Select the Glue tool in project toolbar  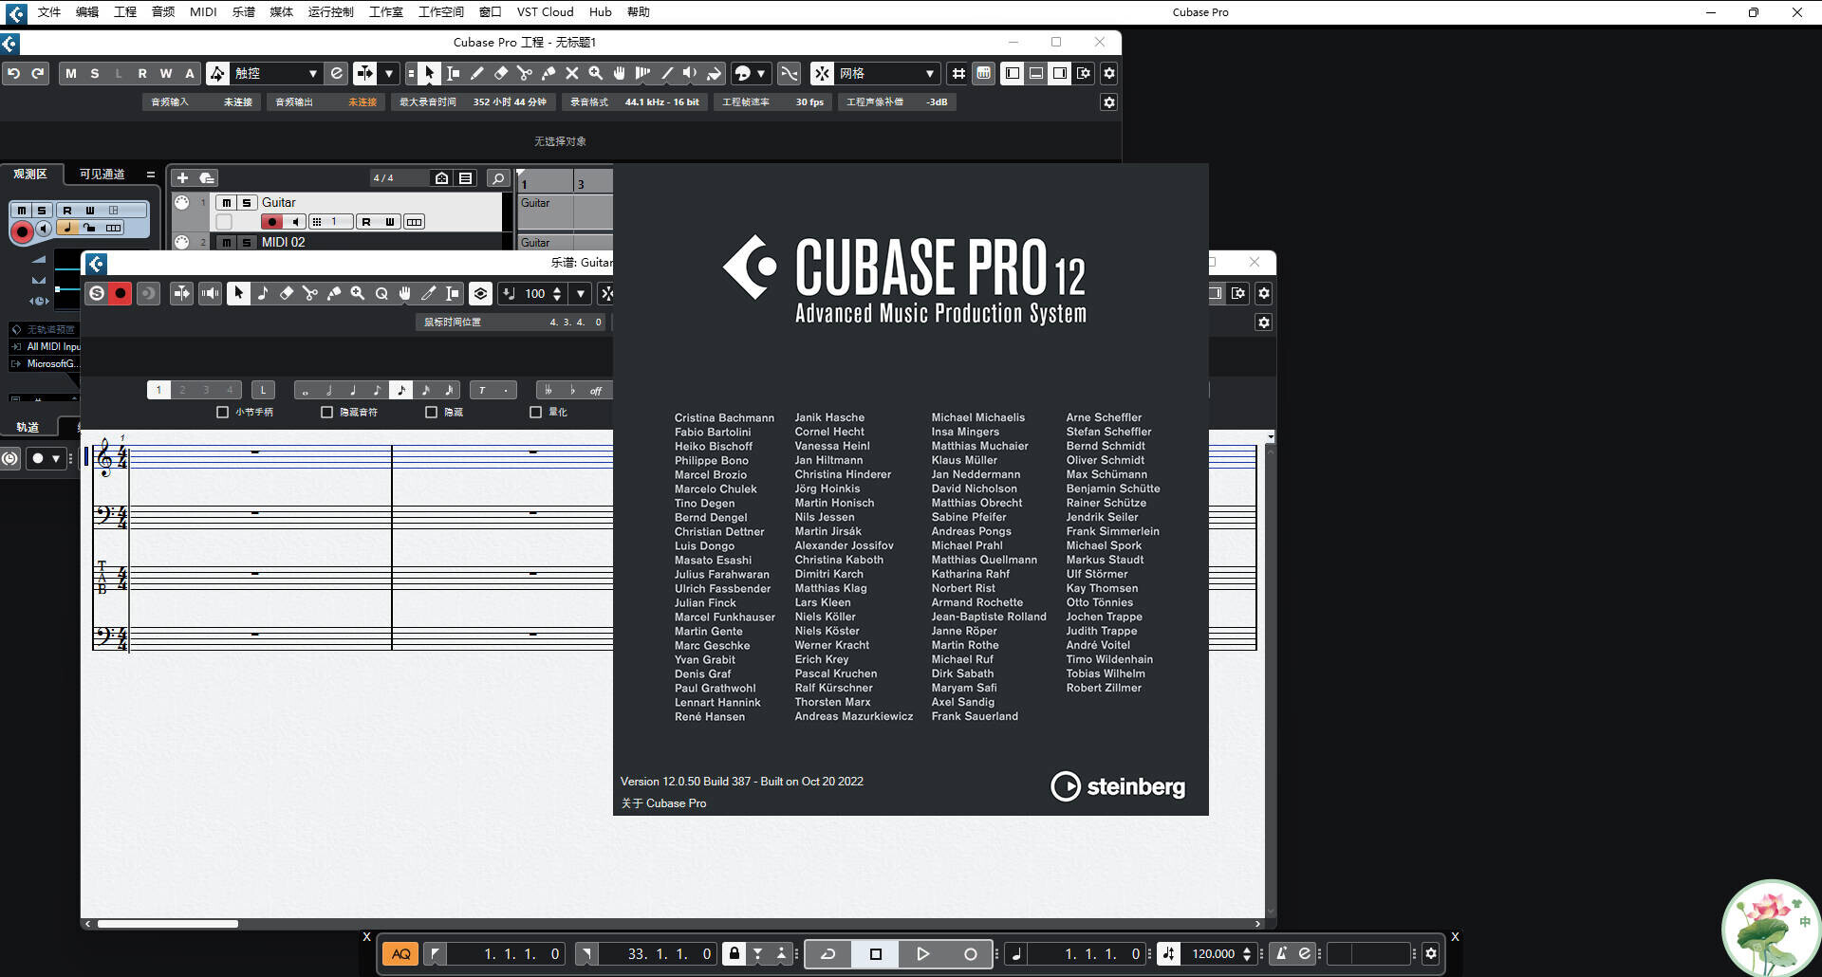click(x=548, y=73)
